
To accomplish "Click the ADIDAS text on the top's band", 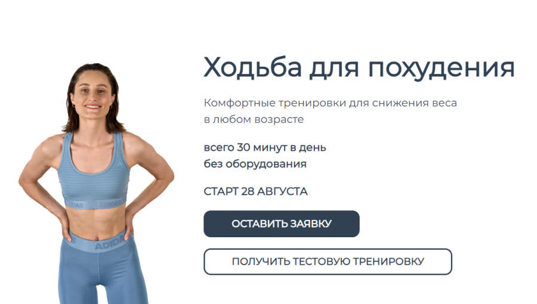I will tap(110, 204).
